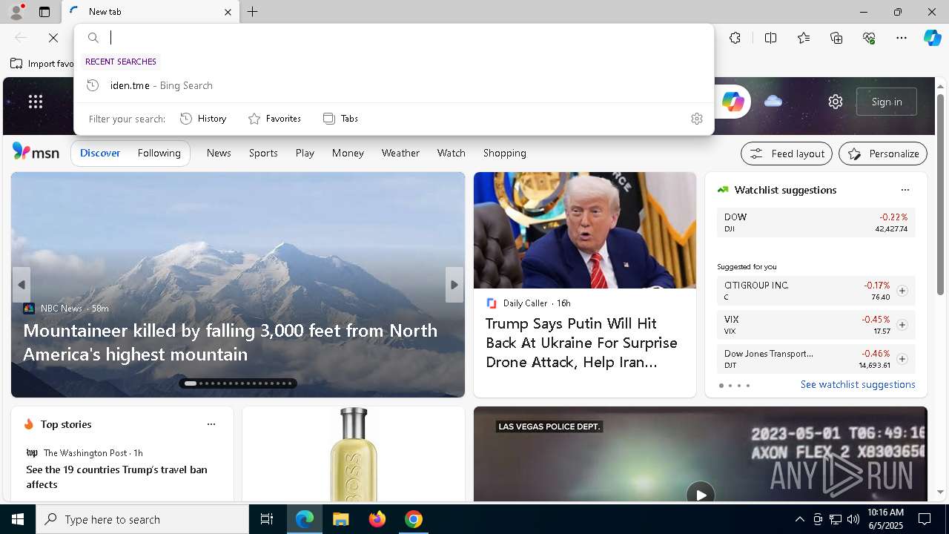The image size is (949, 534).
Task: Open Task View on taskbar
Action: pyautogui.click(x=267, y=519)
